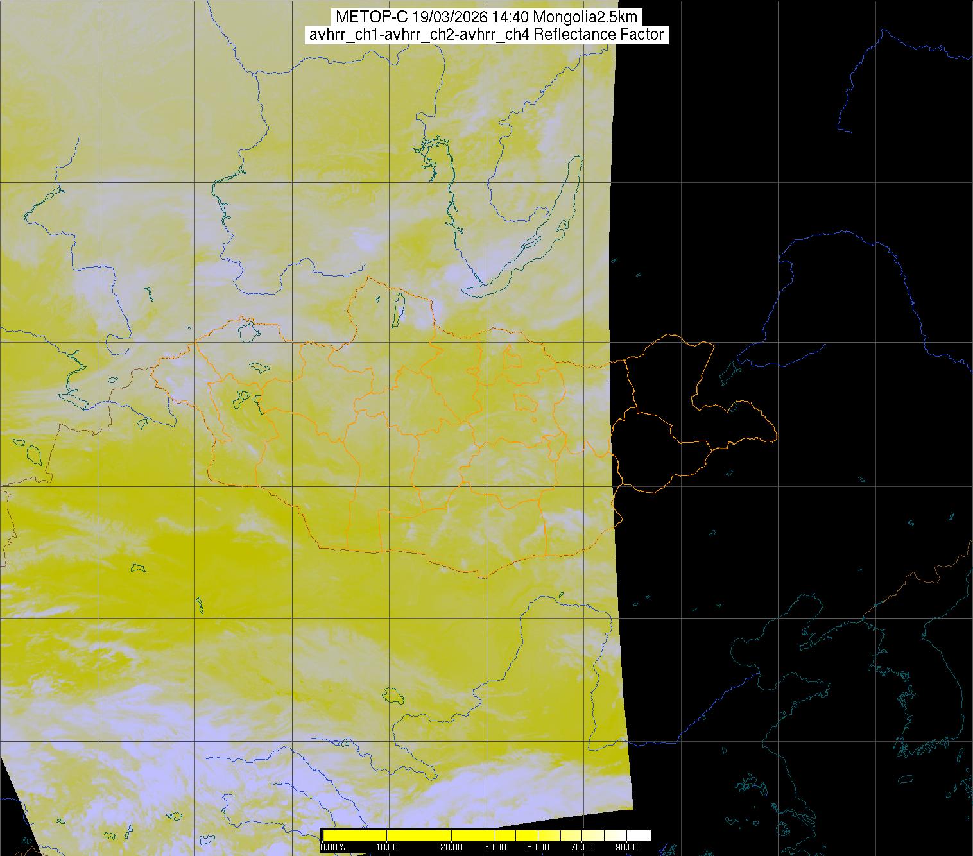Click the 0.00% label on the color scale
Viewport: 973px width, 856px height.
332,848
